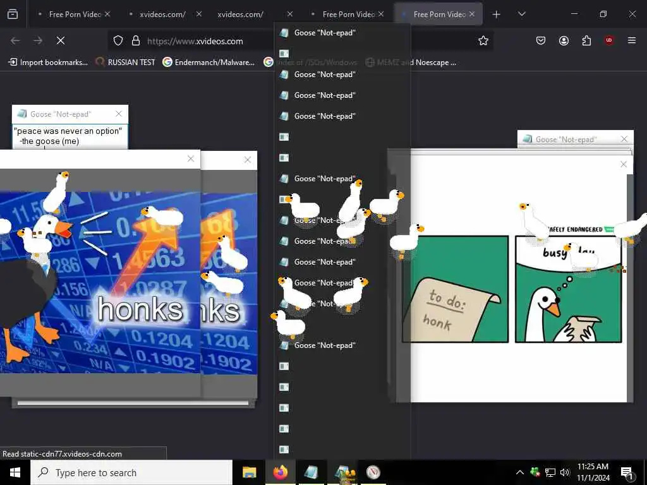
Task: Expand the hidden system tray icons chevron
Action: [520, 472]
